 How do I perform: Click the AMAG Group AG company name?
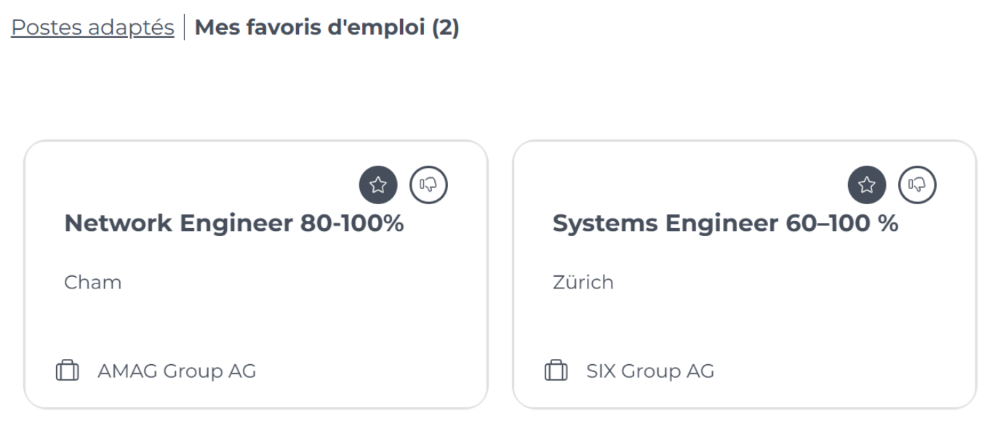click(177, 371)
